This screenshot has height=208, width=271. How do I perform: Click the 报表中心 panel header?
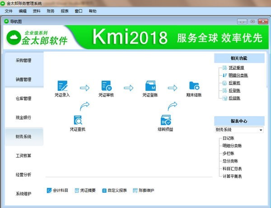pos(239,121)
